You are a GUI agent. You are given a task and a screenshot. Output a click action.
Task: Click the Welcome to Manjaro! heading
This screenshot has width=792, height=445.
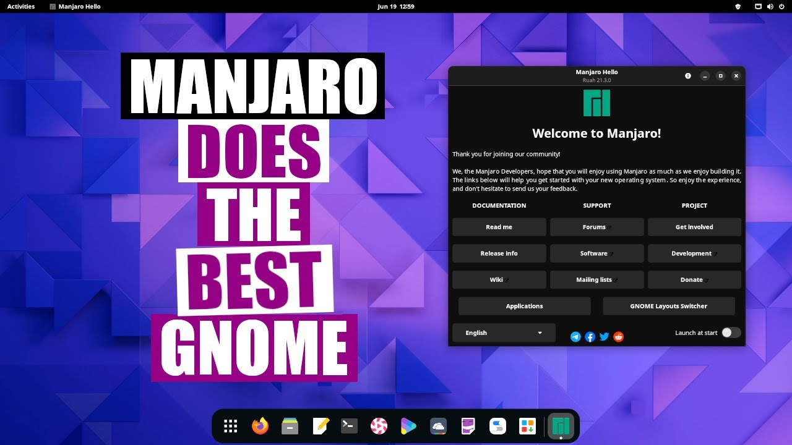(596, 133)
